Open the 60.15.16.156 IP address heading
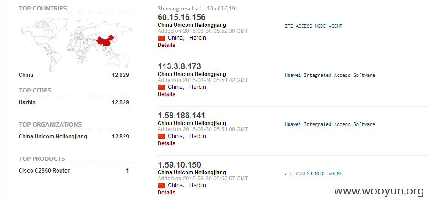Screen dimensions: 428x204 tap(181, 17)
